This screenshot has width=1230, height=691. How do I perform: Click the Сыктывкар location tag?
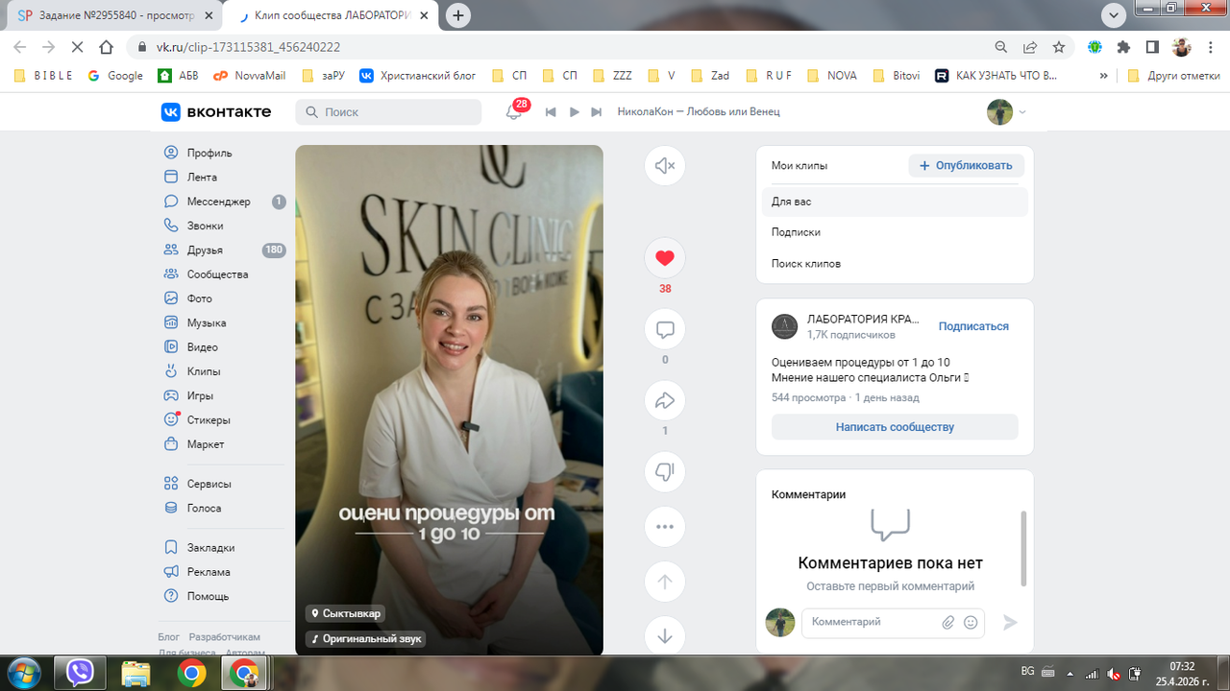346,613
